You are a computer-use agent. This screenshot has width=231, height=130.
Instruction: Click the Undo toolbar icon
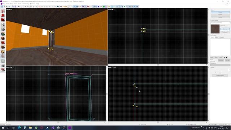pyautogui.click(x=19, y=6)
